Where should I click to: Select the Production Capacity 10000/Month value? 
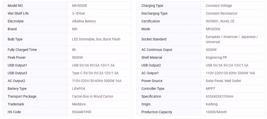point(216,112)
